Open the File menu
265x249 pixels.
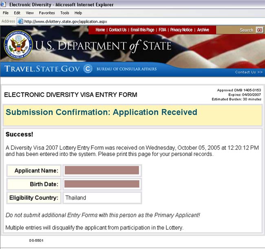[x=6, y=13]
